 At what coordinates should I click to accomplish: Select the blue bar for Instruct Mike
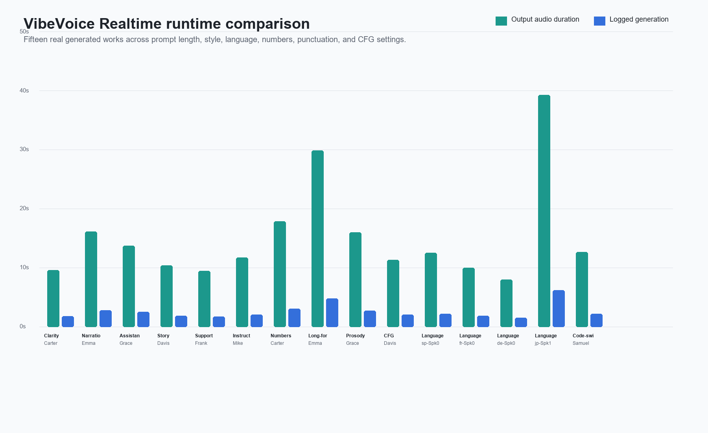click(256, 321)
